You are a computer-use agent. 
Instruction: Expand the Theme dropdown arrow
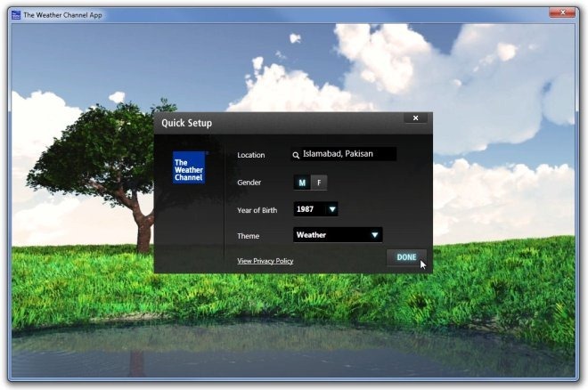pos(374,235)
